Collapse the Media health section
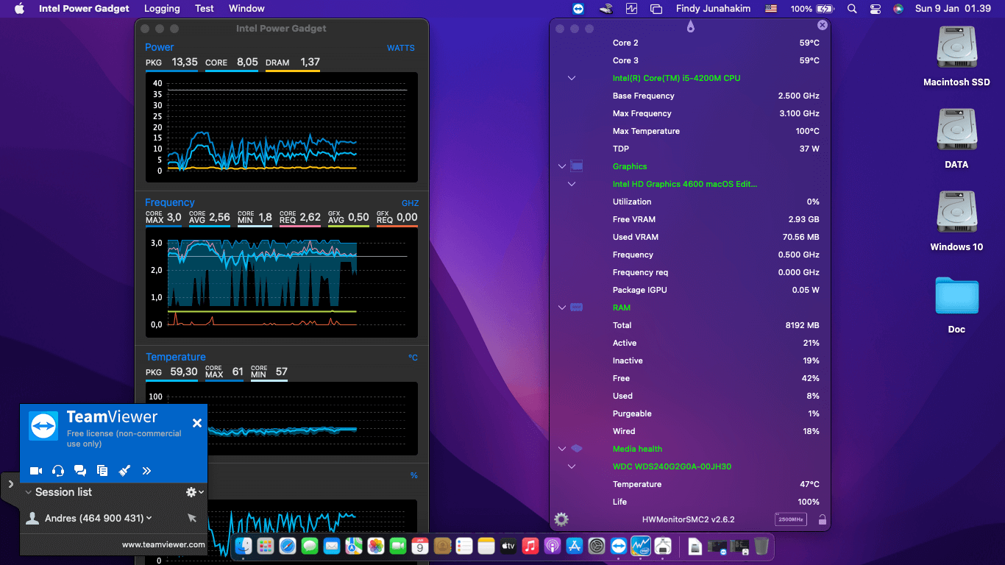The height and width of the screenshot is (565, 1005). tap(562, 449)
